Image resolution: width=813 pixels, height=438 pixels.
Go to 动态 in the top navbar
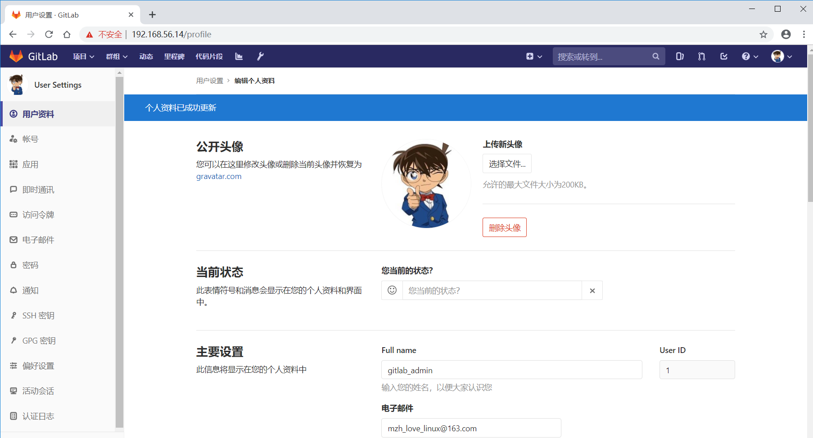coord(146,56)
